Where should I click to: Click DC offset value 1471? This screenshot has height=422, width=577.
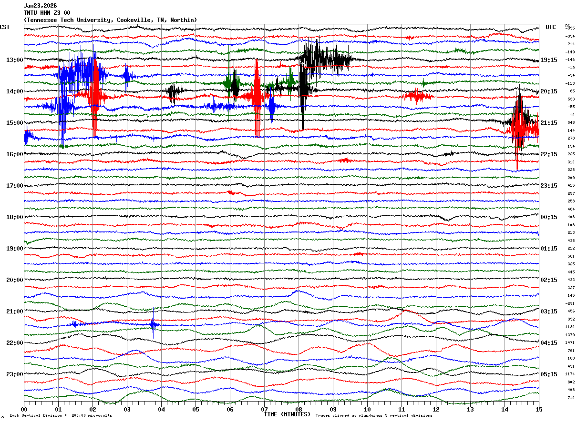(570, 343)
